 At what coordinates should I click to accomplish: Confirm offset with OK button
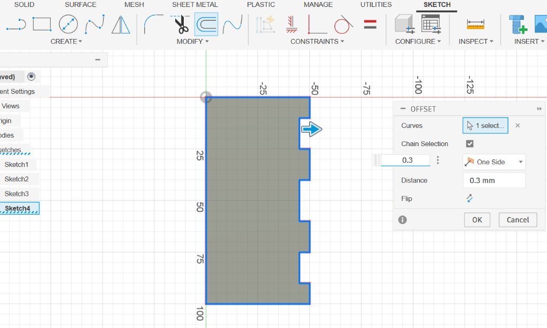click(477, 220)
